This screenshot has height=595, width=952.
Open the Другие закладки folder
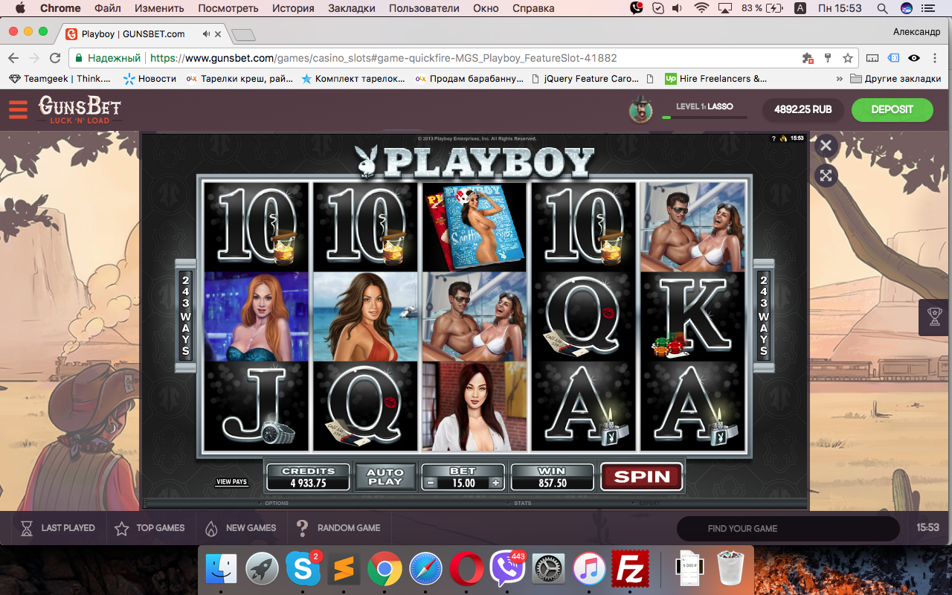pyautogui.click(x=896, y=78)
